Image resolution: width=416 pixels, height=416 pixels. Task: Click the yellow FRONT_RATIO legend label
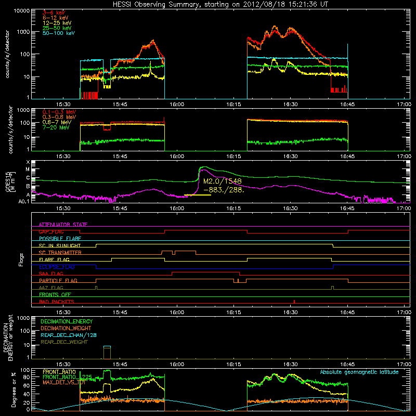[x=59, y=372]
